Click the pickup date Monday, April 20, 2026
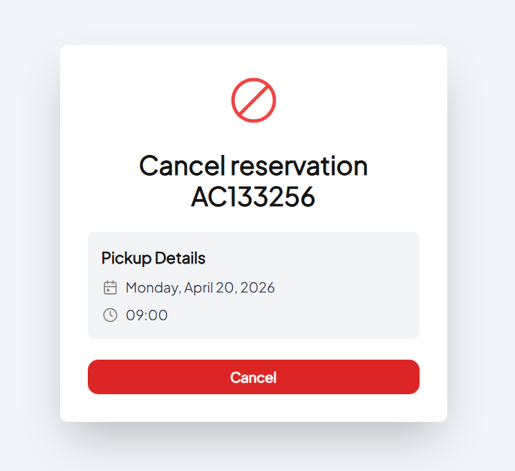Screen dimensions: 515x471 tap(200, 288)
